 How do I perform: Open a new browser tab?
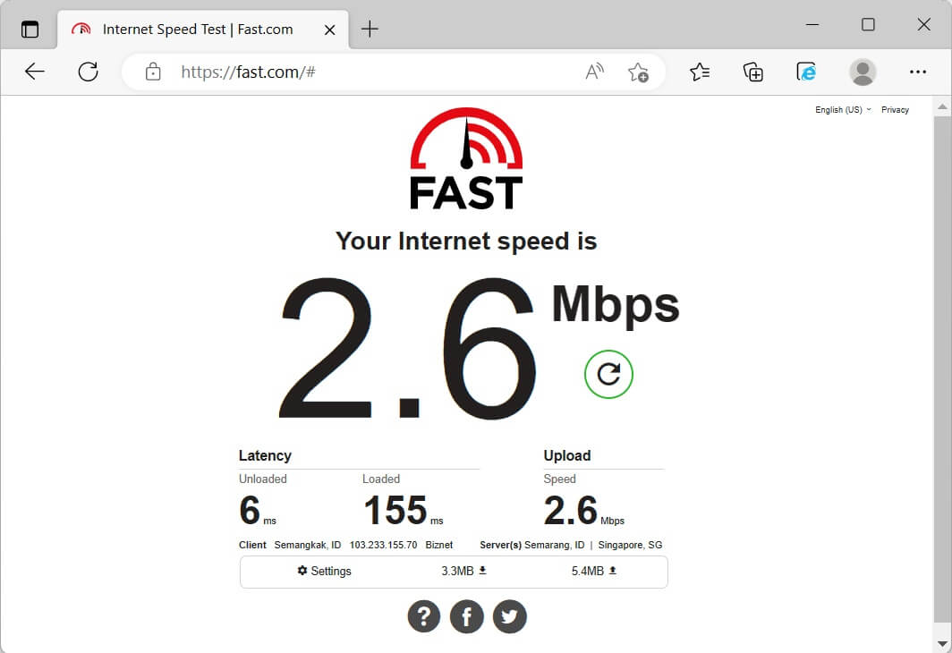coord(370,30)
